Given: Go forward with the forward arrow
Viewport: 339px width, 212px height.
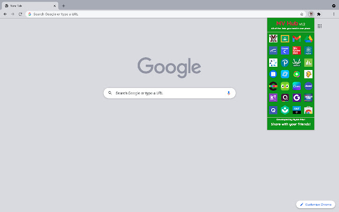Looking at the screenshot, I should pos(13,14).
